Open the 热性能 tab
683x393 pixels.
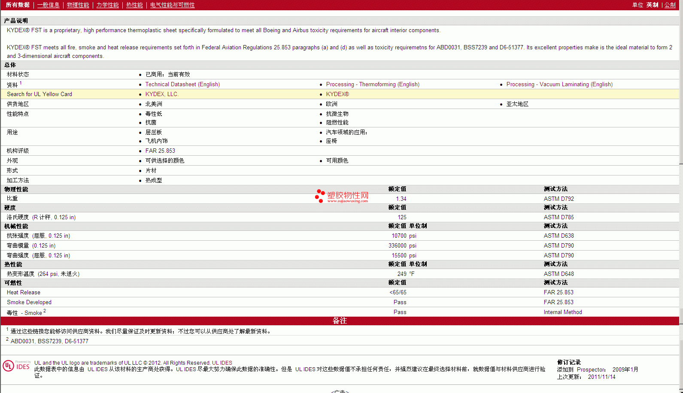[134, 5]
